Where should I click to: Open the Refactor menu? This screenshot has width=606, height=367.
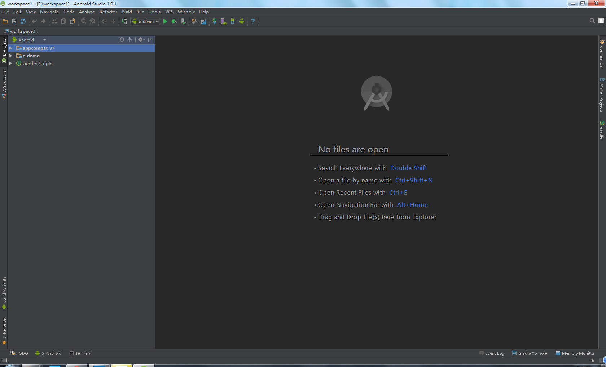[108, 12]
